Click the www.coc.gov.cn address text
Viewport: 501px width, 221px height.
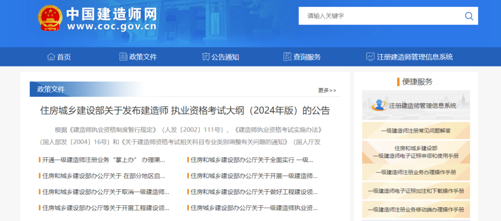[x=112, y=27]
